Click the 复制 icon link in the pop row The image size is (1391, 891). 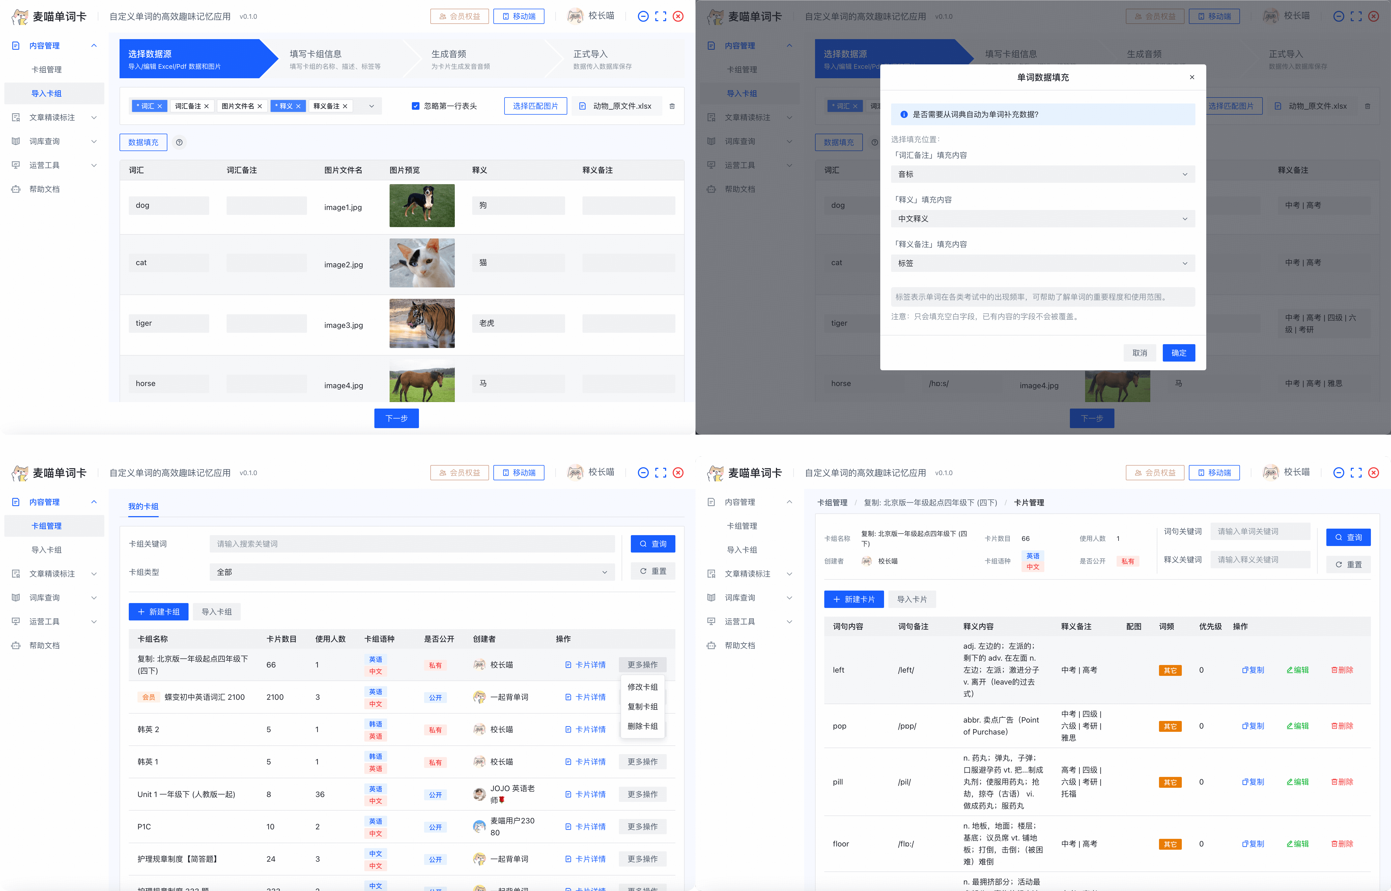1253,726
